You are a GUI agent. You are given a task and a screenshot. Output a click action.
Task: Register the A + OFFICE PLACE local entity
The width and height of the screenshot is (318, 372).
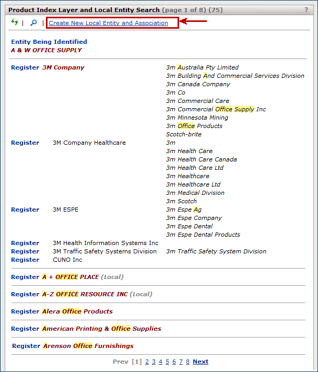(25, 277)
